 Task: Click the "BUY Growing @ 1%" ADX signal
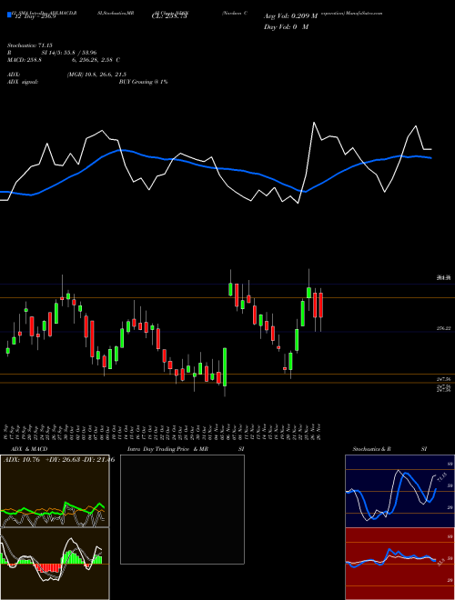coord(143,82)
